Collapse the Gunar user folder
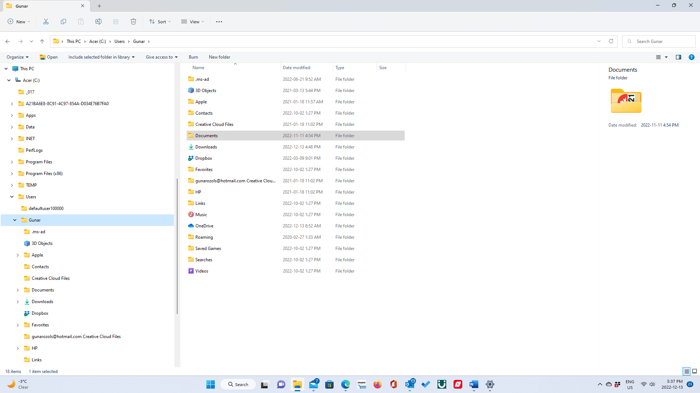 click(15, 220)
